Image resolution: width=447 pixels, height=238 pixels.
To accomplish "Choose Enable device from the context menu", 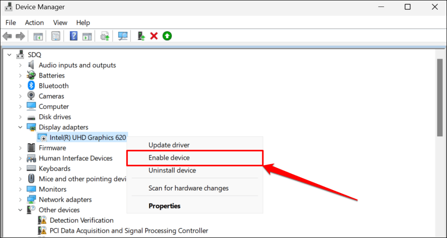I will point(195,157).
